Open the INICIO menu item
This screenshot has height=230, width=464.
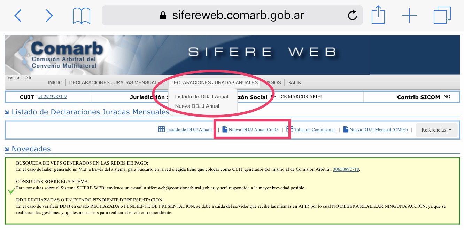[55, 82]
